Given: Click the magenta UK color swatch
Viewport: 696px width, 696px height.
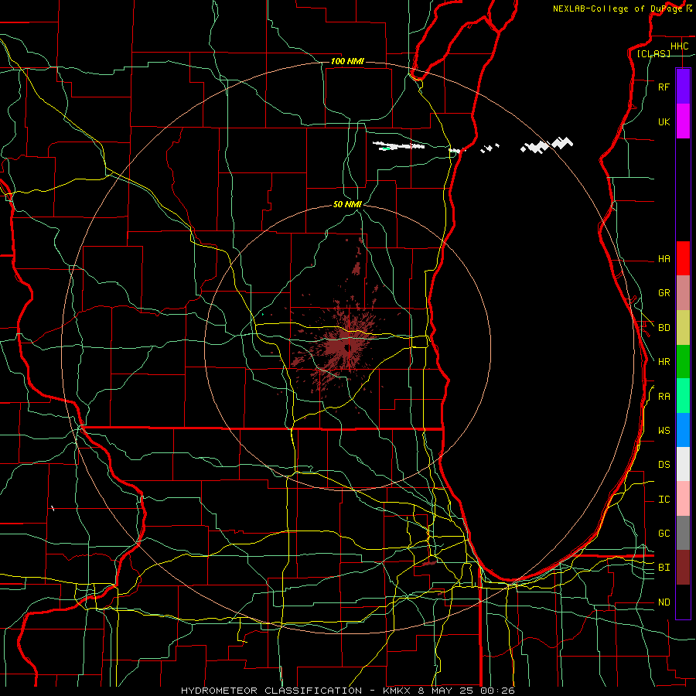Looking at the screenshot, I should tap(683, 121).
